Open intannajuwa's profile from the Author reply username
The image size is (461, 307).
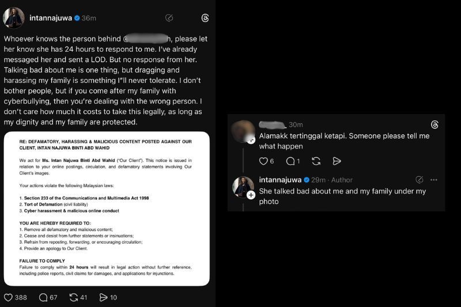point(280,180)
